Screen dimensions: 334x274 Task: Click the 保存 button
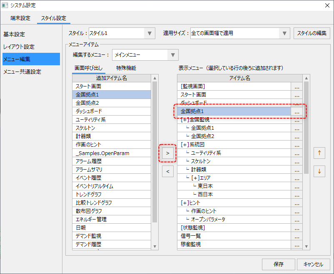[x=278, y=264]
